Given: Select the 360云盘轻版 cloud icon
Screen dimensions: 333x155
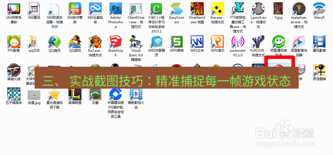Looking at the screenshot, I should 95,9.
